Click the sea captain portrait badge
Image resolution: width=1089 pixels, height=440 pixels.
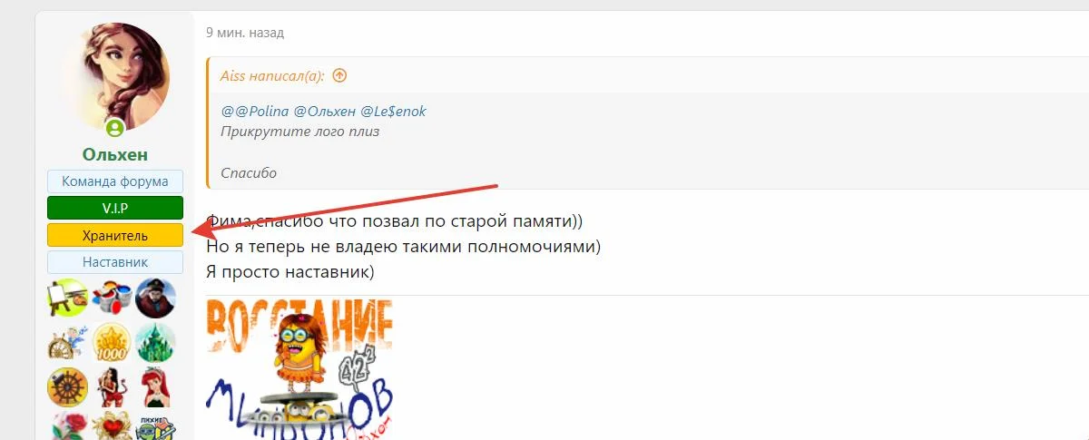click(156, 298)
